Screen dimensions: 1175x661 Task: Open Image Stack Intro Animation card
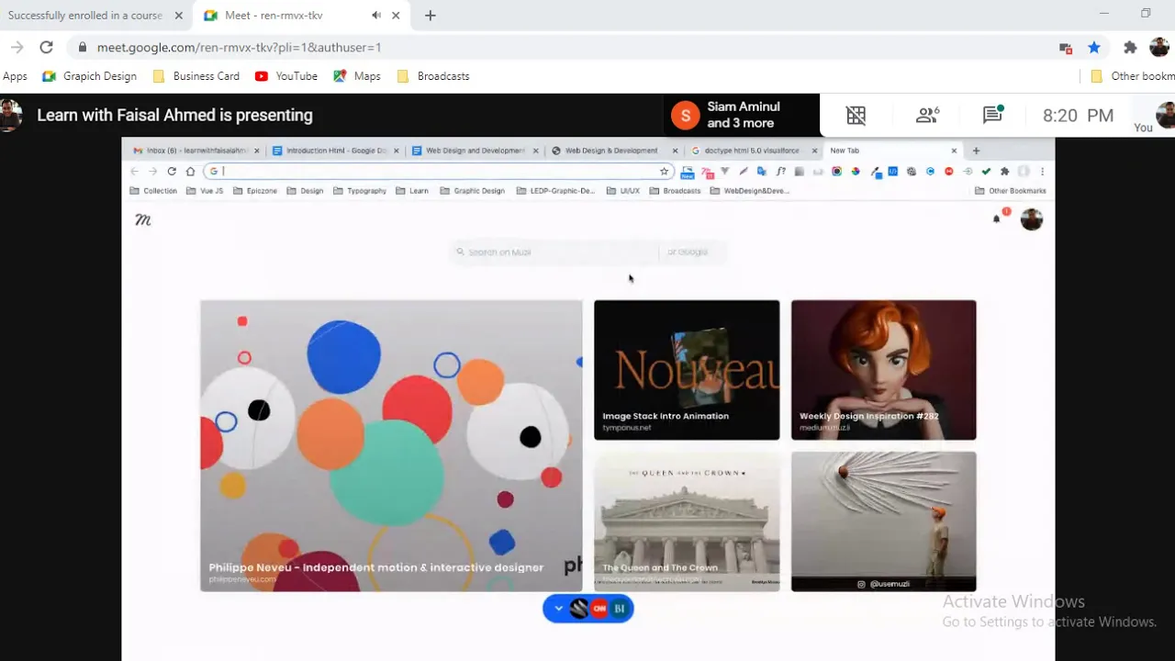click(x=687, y=370)
